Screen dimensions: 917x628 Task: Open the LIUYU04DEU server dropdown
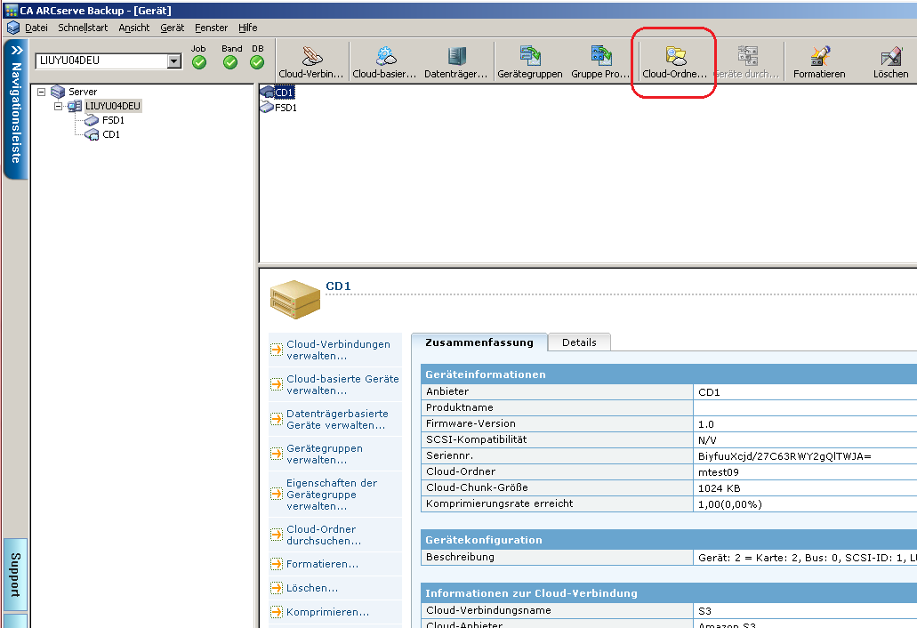174,61
